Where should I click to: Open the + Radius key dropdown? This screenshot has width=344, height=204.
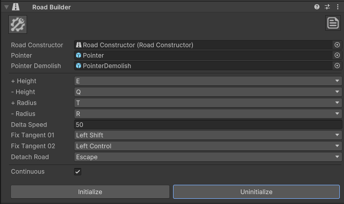pos(208,103)
